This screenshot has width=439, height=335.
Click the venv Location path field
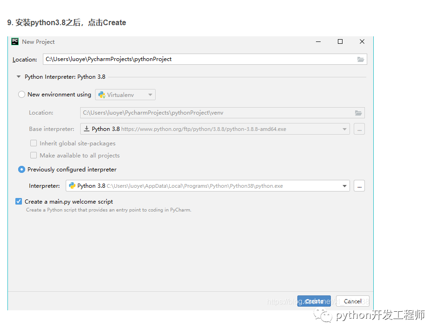[x=222, y=113]
